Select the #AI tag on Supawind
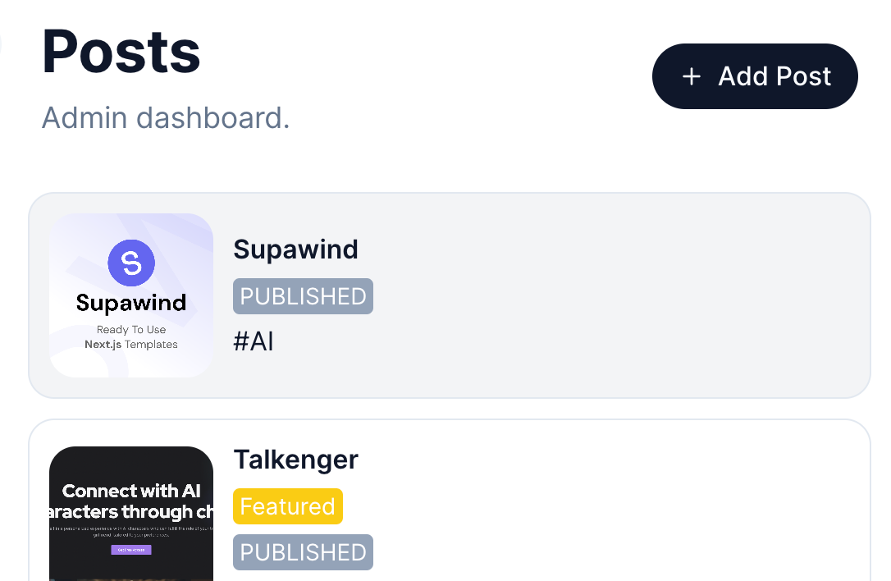Viewport: 891px width, 581px height. pyautogui.click(x=253, y=341)
